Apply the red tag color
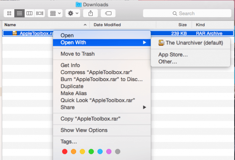 [x=65, y=152]
